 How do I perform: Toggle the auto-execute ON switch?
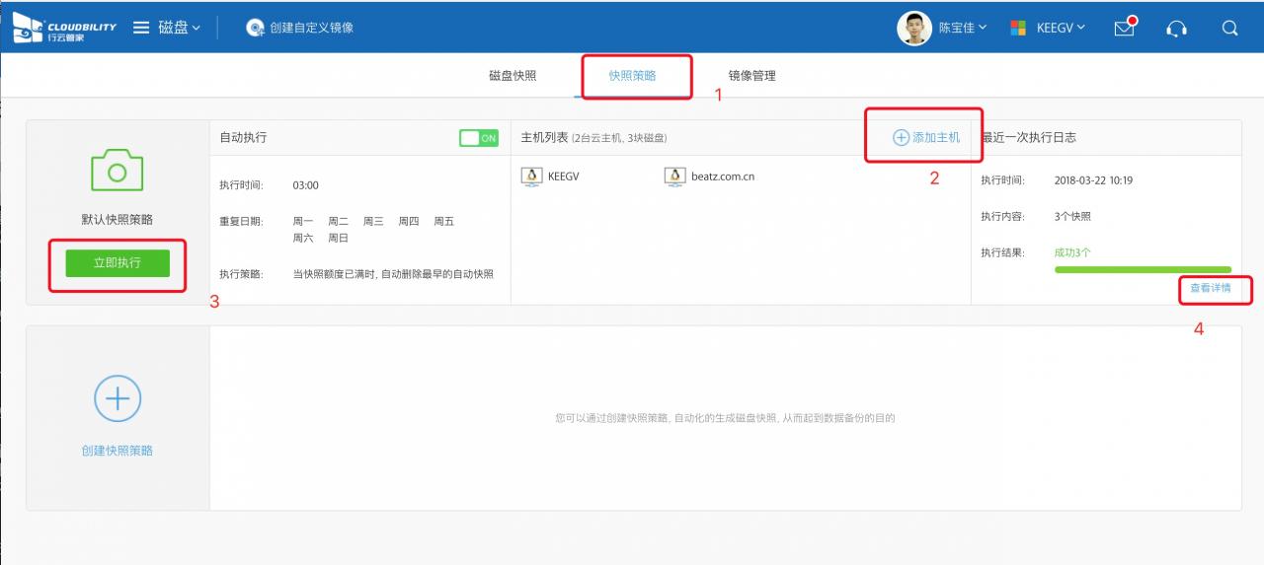pyautogui.click(x=479, y=138)
